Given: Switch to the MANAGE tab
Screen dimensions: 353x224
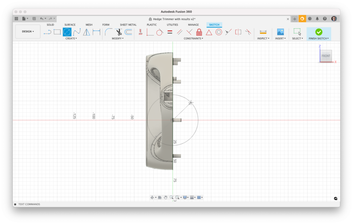Looking at the screenshot, I should coord(193,25).
